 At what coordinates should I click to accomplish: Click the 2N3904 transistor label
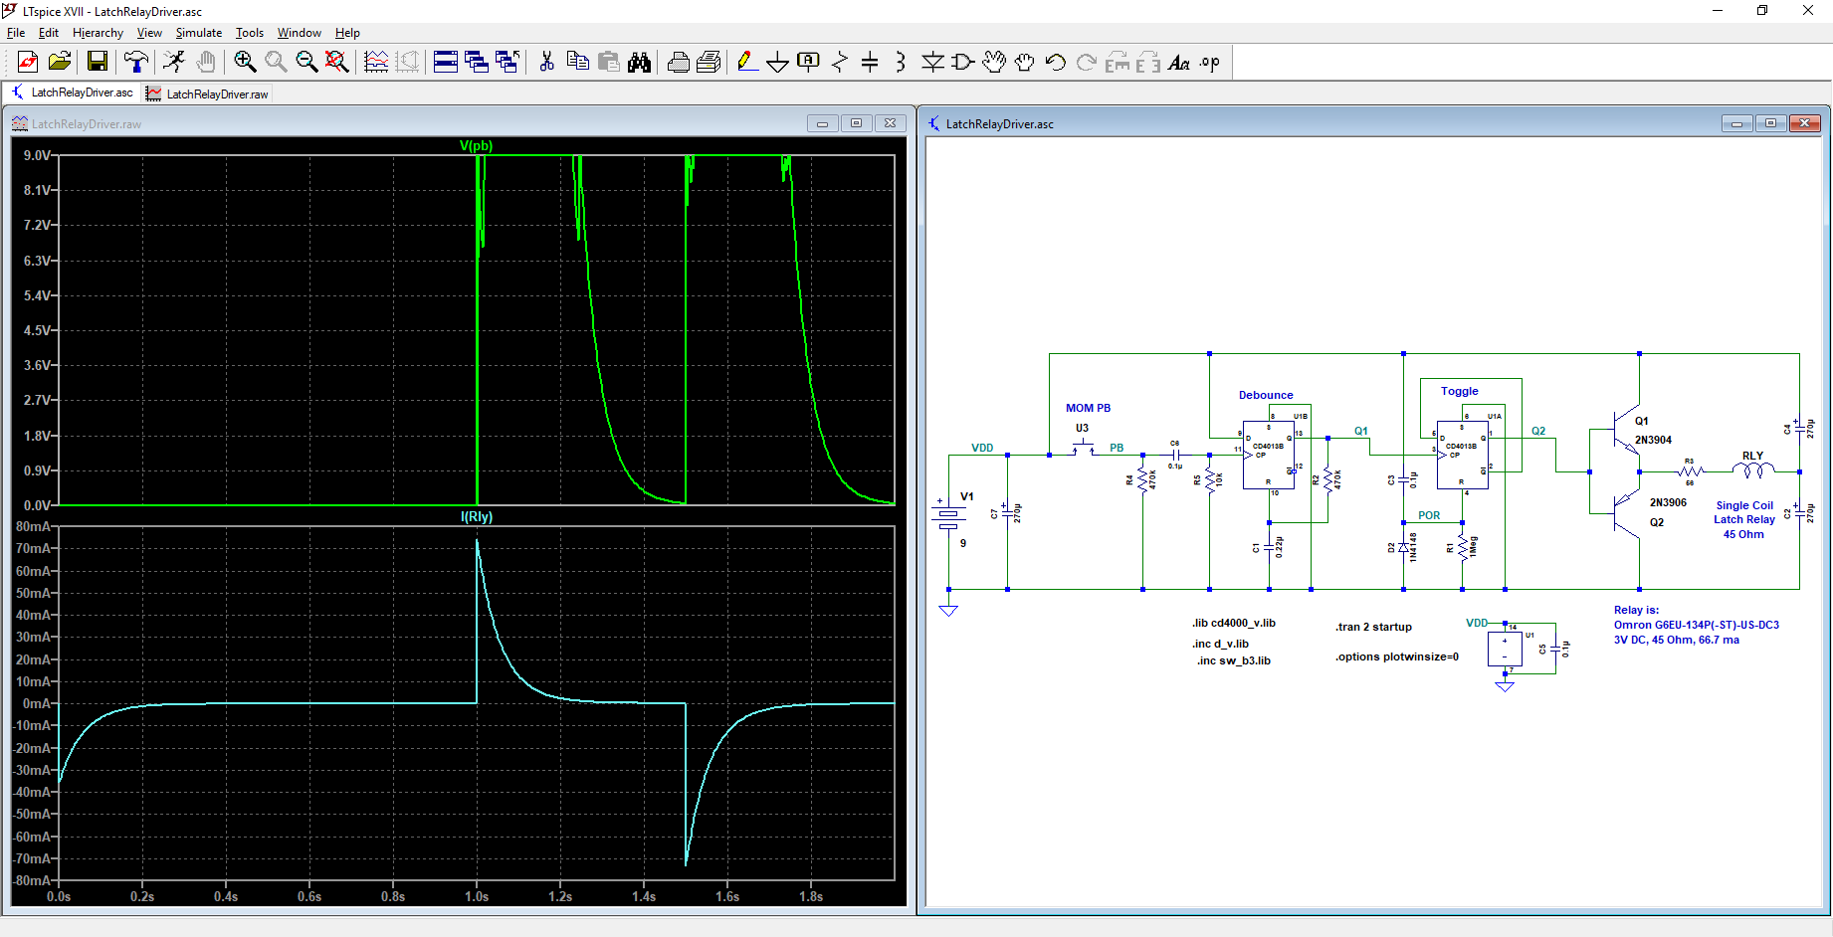coord(1653,440)
